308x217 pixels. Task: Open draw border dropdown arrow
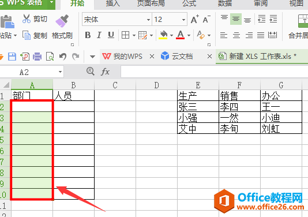pos(151,35)
